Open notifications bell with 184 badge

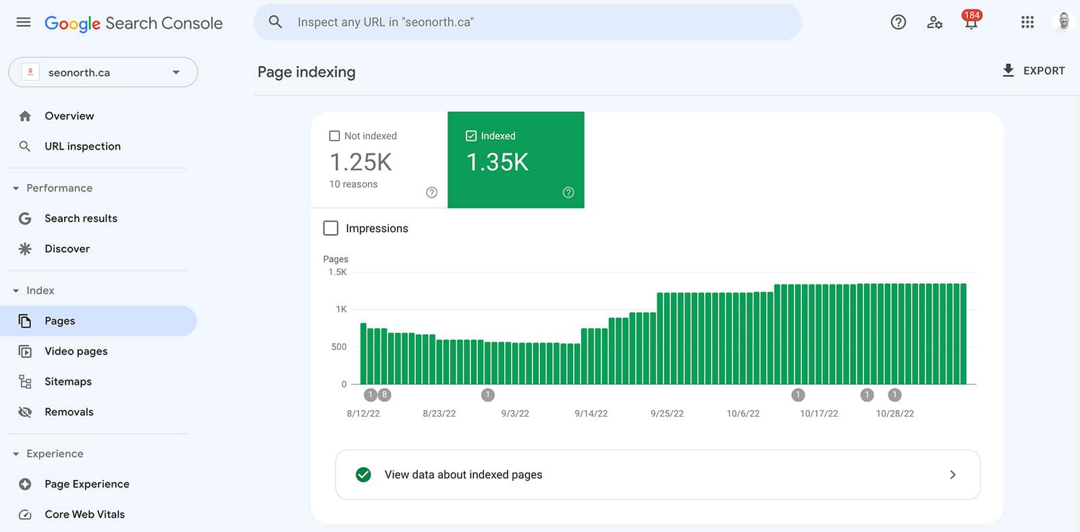pyautogui.click(x=971, y=20)
